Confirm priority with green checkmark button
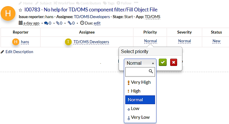Viewport: 229px width, 124px height. coord(163,62)
